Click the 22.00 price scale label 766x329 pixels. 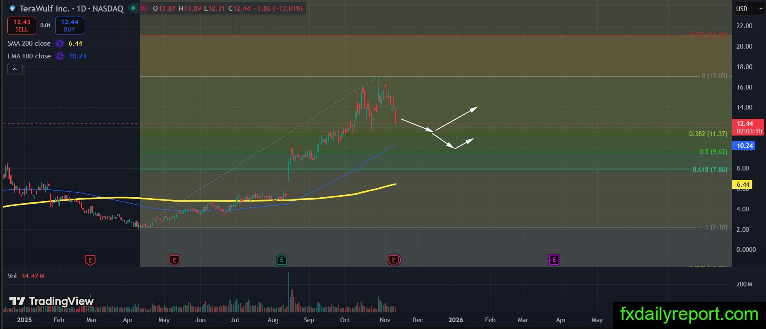(744, 26)
